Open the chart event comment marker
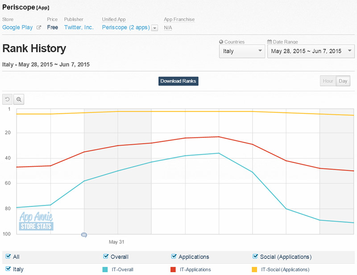357x275 pixels. (84, 235)
